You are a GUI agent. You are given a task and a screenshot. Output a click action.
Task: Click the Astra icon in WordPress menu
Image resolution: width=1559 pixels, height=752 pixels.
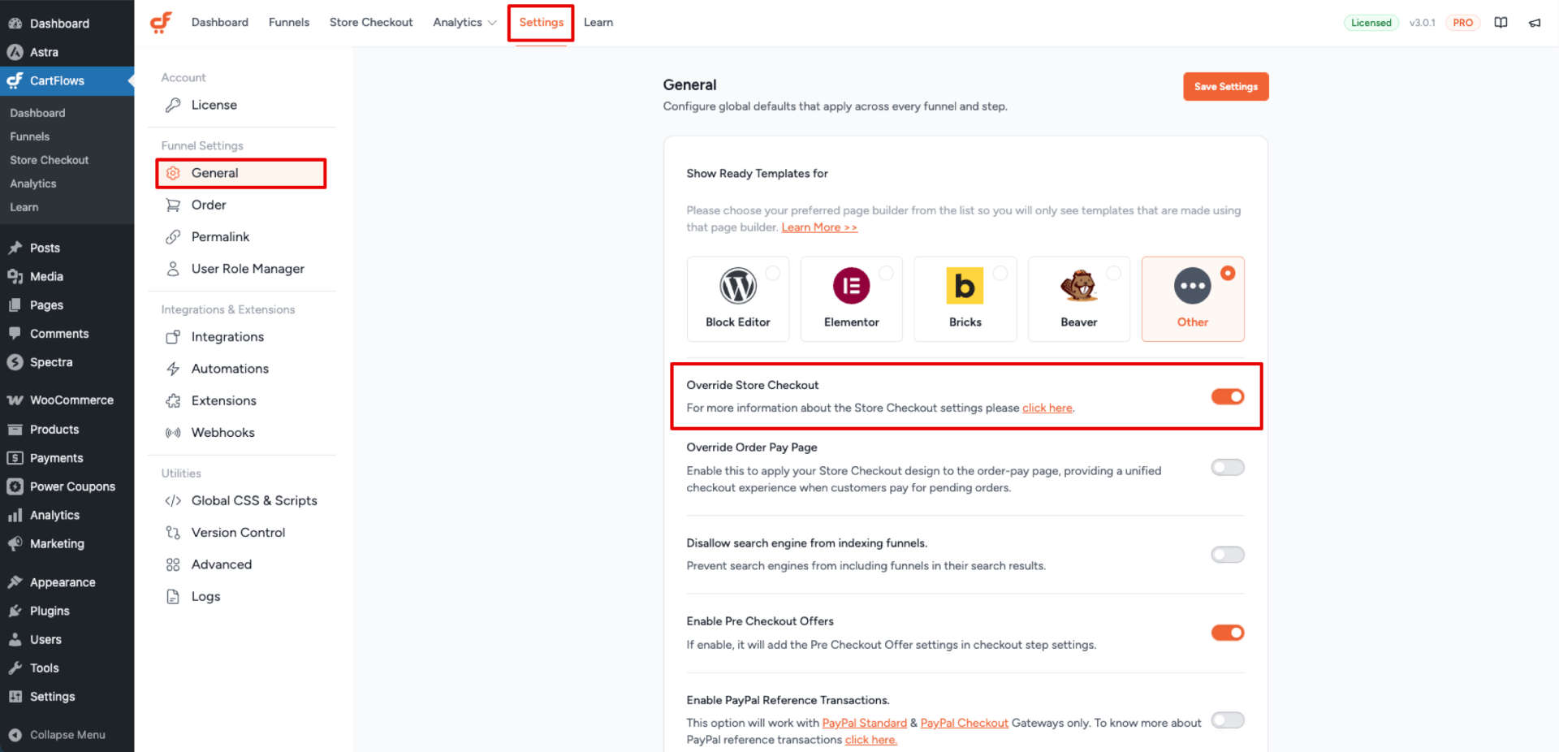(x=15, y=52)
